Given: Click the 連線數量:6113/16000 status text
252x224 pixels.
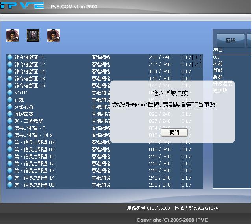Looking at the screenshot, I should coord(148,208).
